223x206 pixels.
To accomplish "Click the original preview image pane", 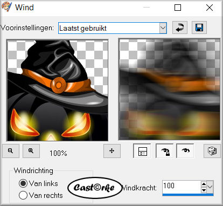I will 58,90.
